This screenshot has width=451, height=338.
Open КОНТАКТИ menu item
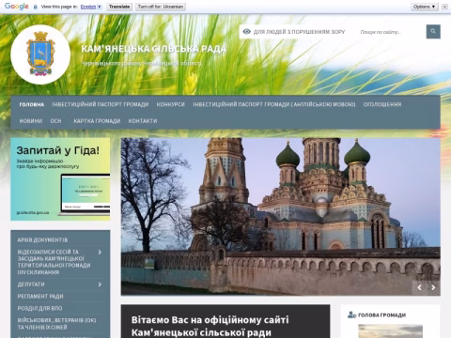[143, 121]
